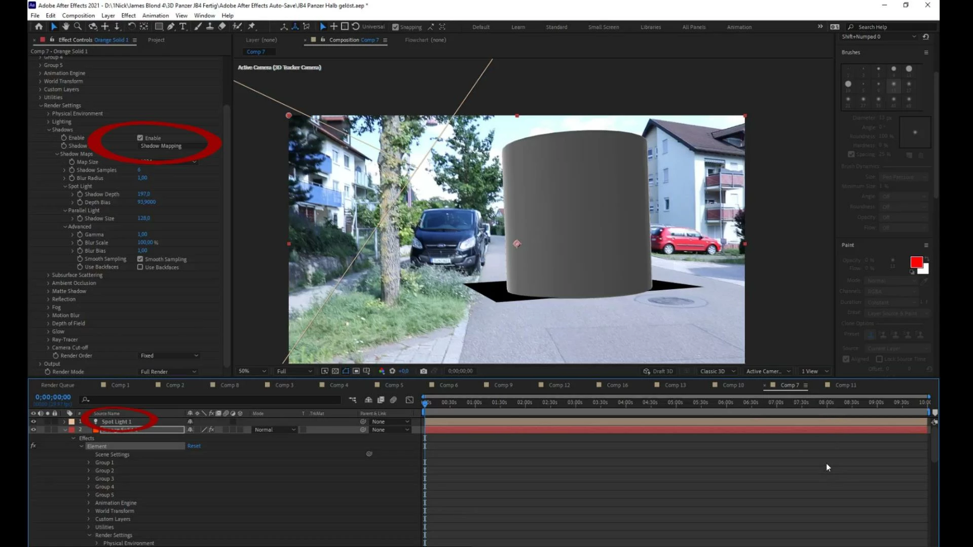Open the Animation menu

[x=155, y=15]
